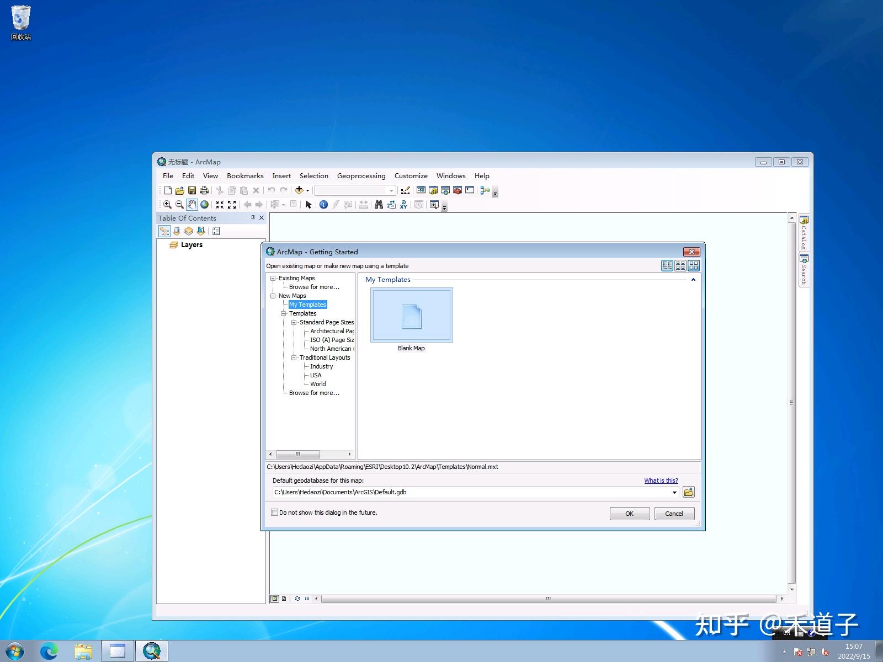Expand the Existing Maps tree node
Screen dimensions: 883x662
coord(273,278)
